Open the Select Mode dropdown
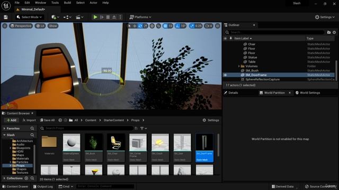339x190 pixels. coord(29,17)
